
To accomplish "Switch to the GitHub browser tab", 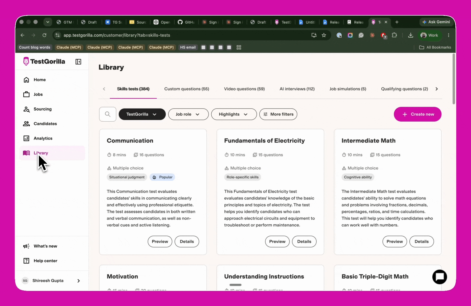I will click(x=186, y=22).
